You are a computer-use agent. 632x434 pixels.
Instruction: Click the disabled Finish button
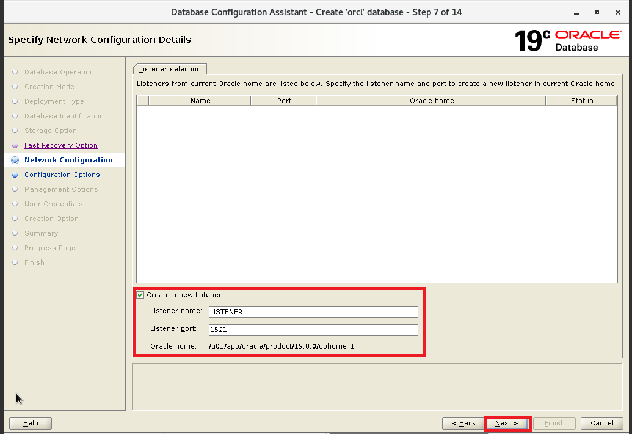tap(554, 423)
